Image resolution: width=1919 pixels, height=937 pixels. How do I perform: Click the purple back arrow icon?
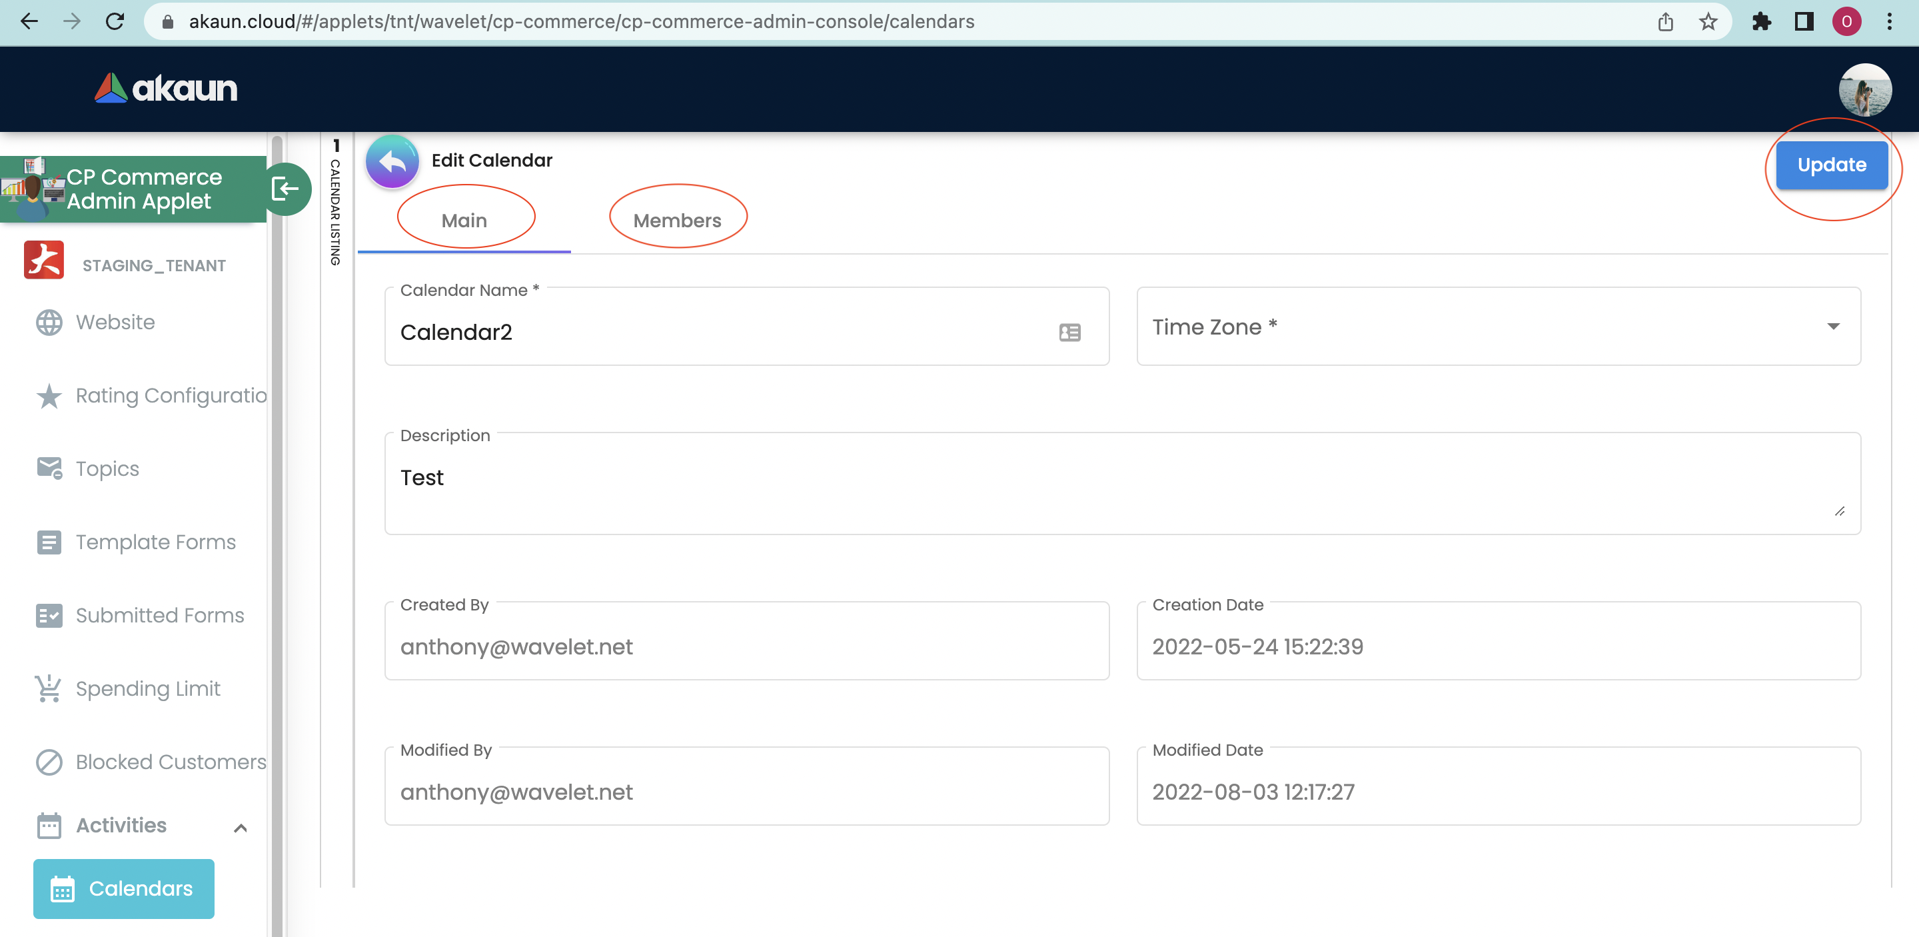coord(392,161)
